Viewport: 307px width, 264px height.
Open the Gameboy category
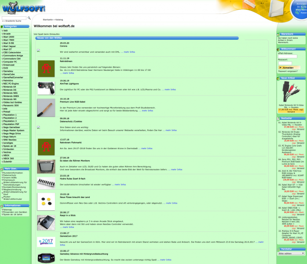click(8, 71)
